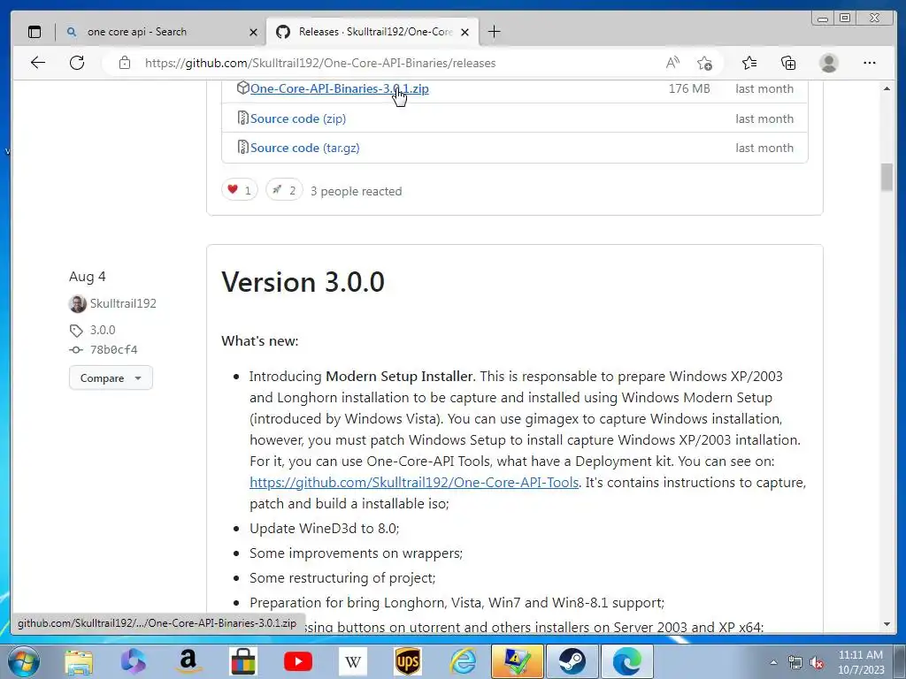Viewport: 906px width, 679px height.
Task: Click the rocket reaction button
Action: pos(284,190)
